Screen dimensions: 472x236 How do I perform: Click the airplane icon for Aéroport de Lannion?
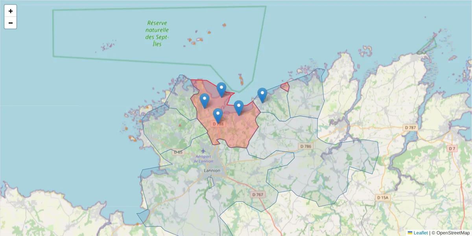[203, 151]
